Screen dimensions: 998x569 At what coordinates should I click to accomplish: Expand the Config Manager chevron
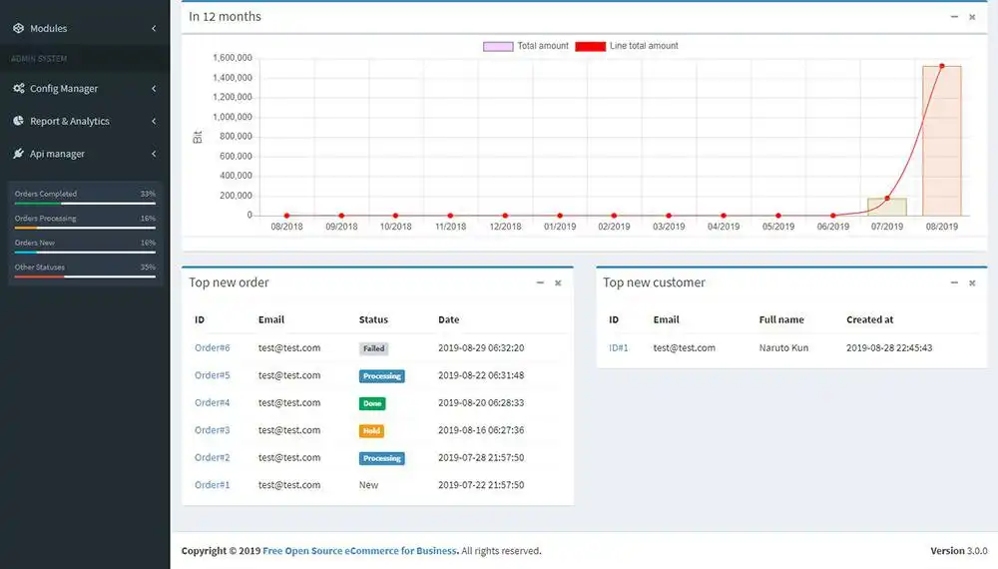(154, 89)
